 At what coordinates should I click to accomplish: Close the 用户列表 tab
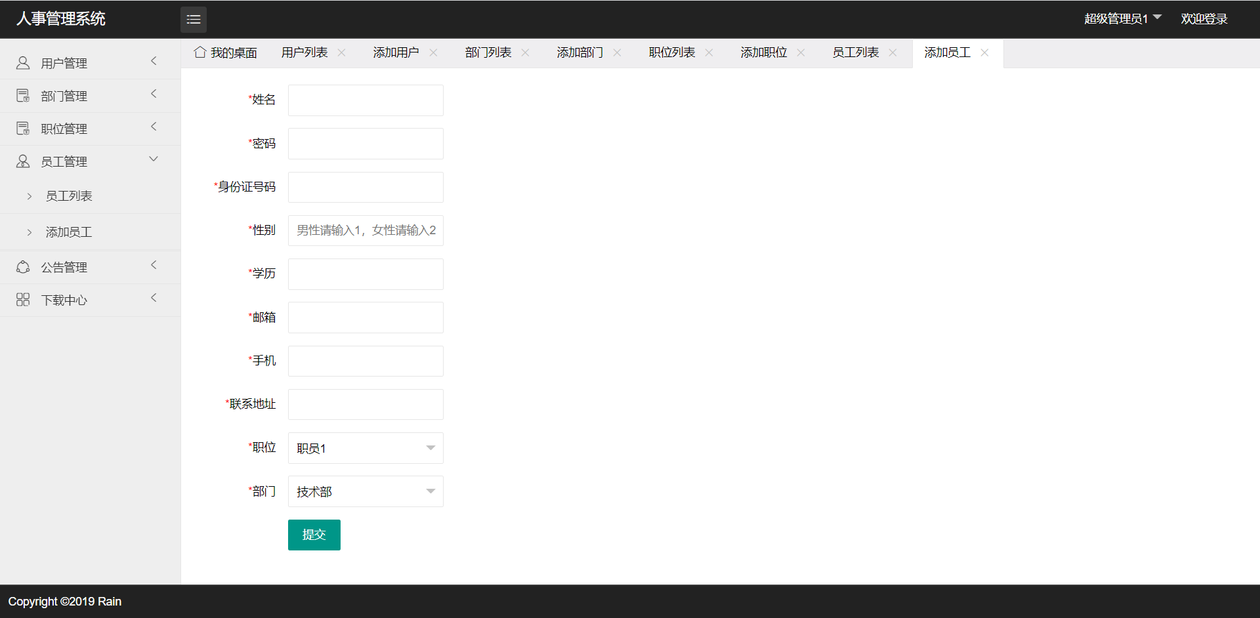[x=342, y=52]
